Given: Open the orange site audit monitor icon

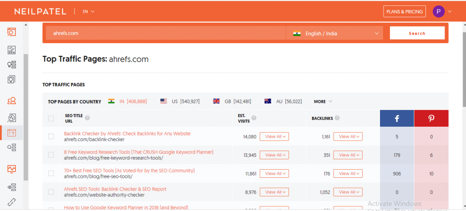Looking at the screenshot, I should (11, 169).
